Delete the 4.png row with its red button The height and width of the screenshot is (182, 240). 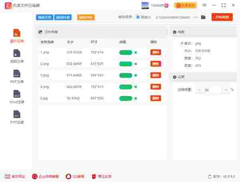[156, 87]
